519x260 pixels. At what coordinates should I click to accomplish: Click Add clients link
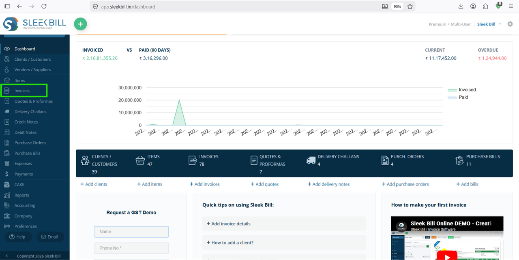tap(94, 184)
